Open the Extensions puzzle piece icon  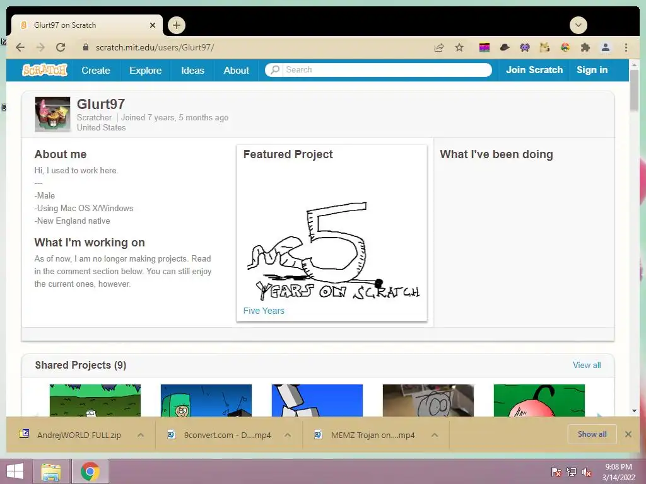(x=585, y=47)
